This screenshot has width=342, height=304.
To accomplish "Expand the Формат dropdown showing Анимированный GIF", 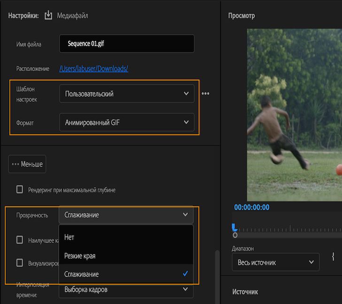I will [126, 123].
